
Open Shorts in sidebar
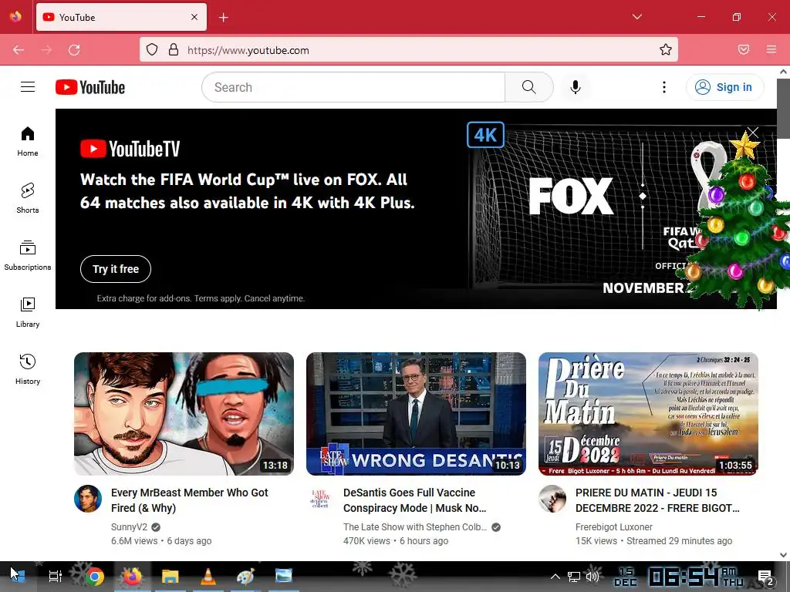pyautogui.click(x=28, y=198)
